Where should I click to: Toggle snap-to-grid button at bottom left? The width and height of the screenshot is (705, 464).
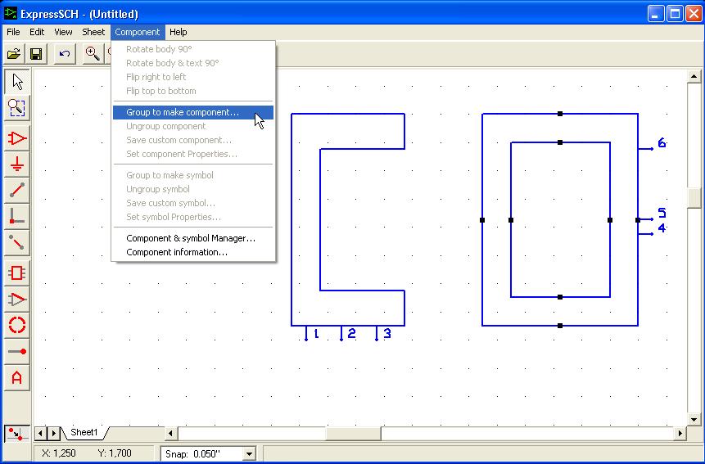tap(15, 433)
